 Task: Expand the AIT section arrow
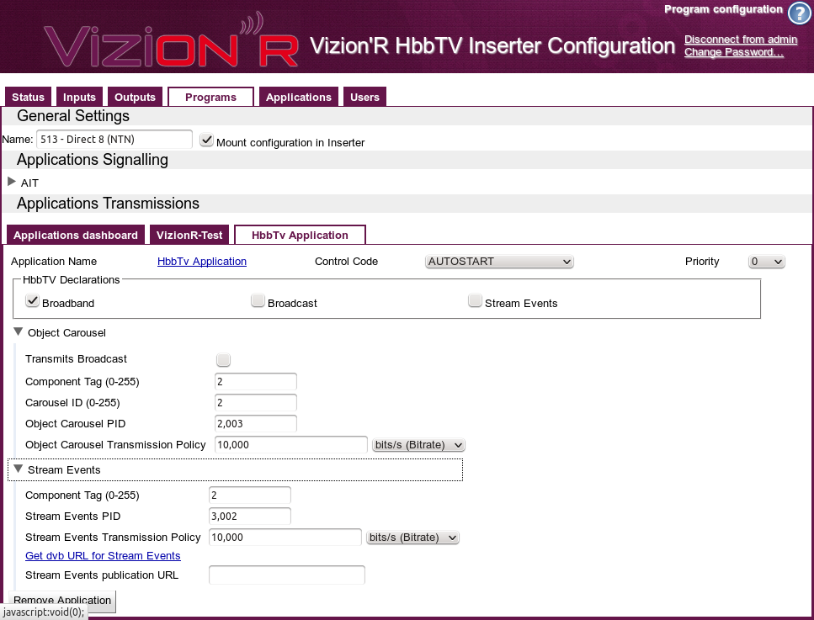[x=12, y=182]
